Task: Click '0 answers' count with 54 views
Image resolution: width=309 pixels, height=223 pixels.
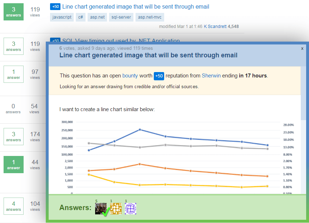Action: [13, 109]
